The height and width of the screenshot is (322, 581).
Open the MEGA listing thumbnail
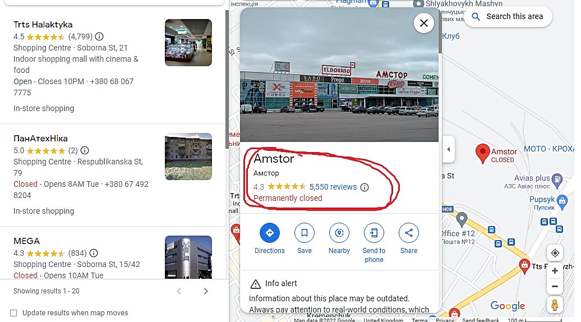[x=188, y=257]
